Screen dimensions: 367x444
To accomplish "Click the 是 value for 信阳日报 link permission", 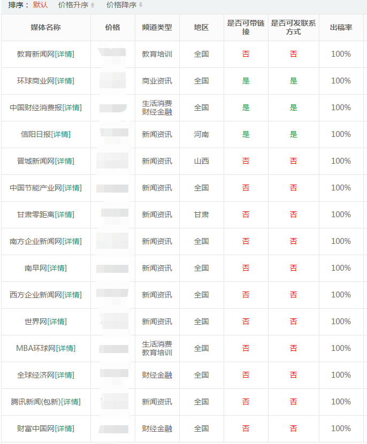I will 246,134.
